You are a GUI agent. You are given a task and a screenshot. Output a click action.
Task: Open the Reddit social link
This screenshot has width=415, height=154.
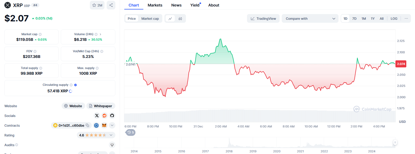tap(104, 116)
